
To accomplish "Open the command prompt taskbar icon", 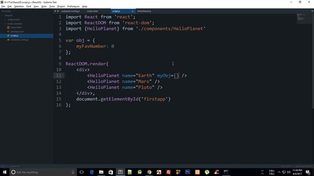I will pyautogui.click(x=226, y=172).
